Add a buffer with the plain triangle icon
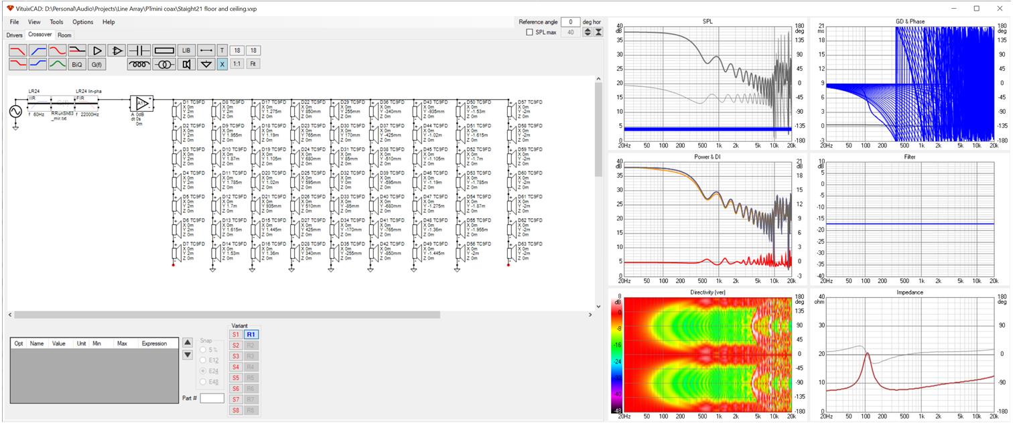 point(97,50)
